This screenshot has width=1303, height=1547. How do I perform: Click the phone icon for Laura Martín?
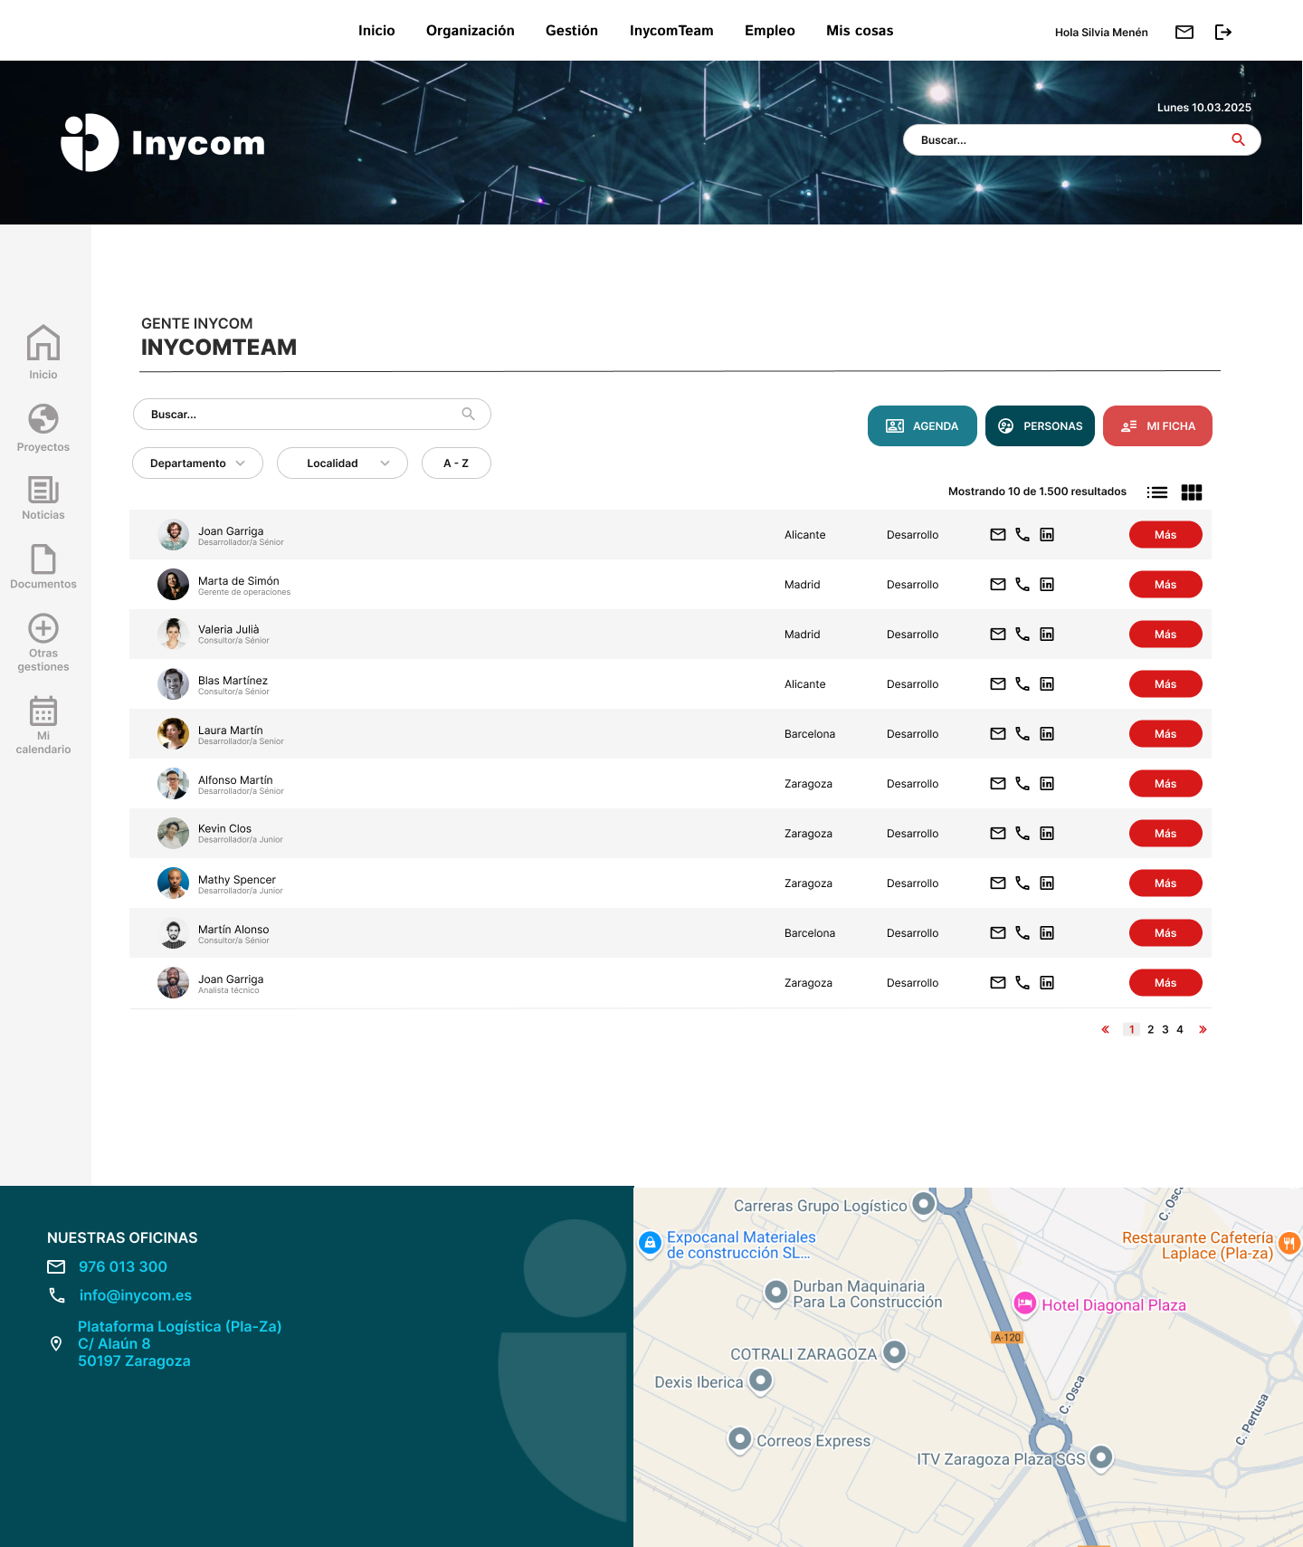click(x=1022, y=734)
